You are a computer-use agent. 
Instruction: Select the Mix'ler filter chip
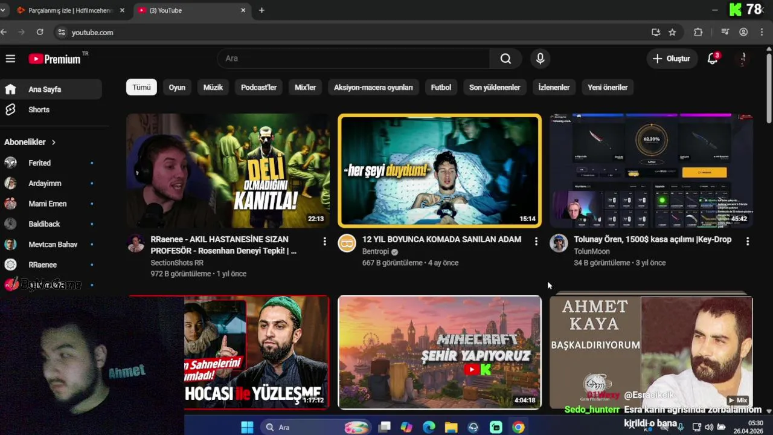tap(306, 88)
